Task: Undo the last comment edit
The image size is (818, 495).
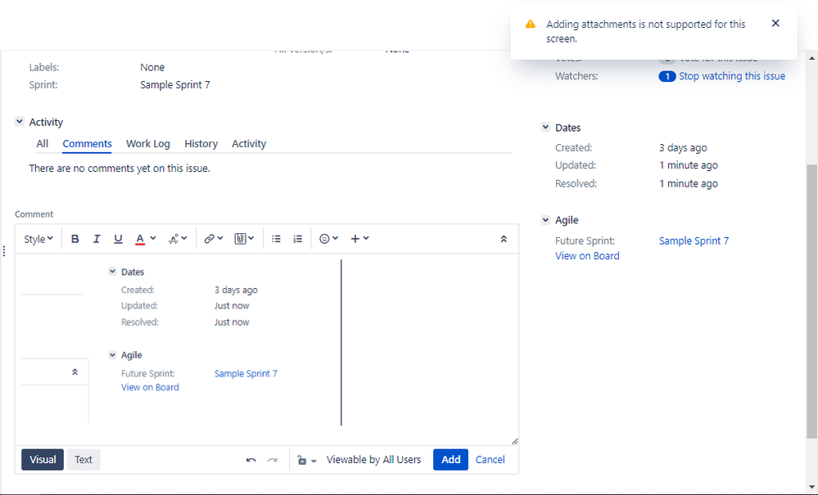Action: [251, 459]
